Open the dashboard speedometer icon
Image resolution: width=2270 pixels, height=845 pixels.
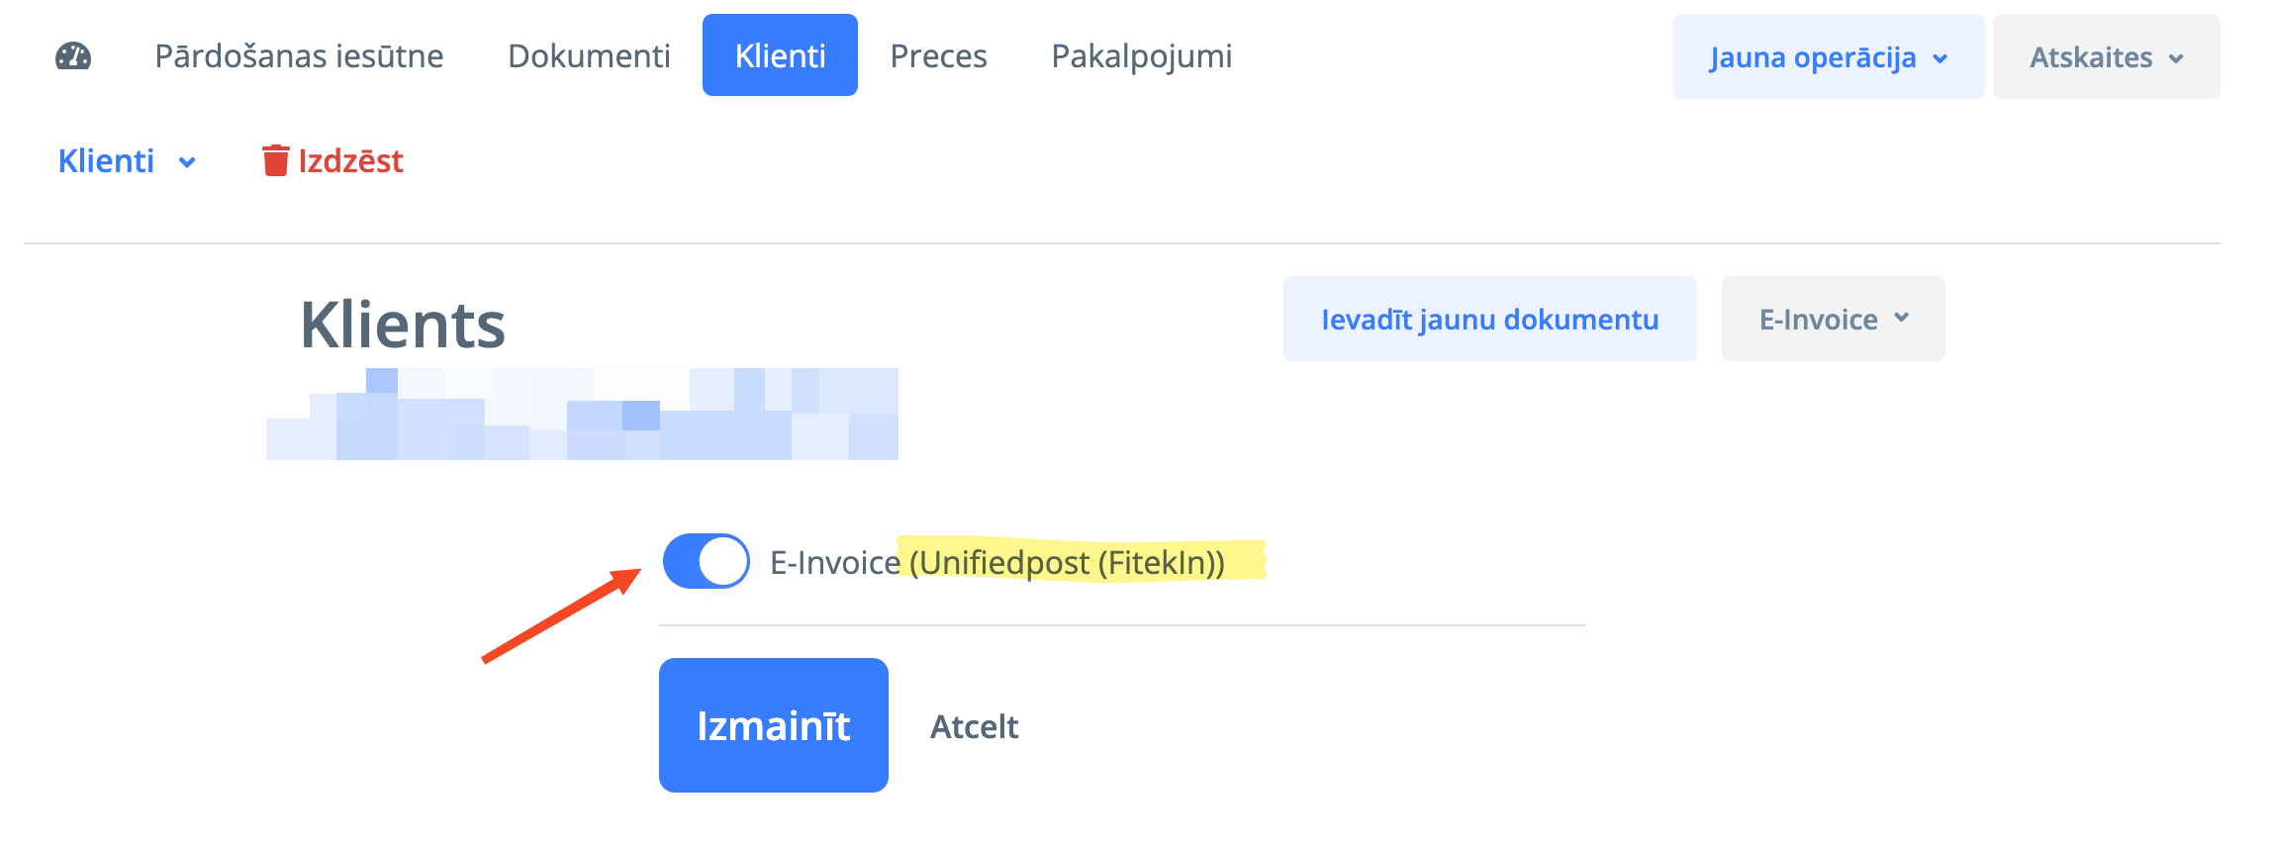[x=73, y=56]
